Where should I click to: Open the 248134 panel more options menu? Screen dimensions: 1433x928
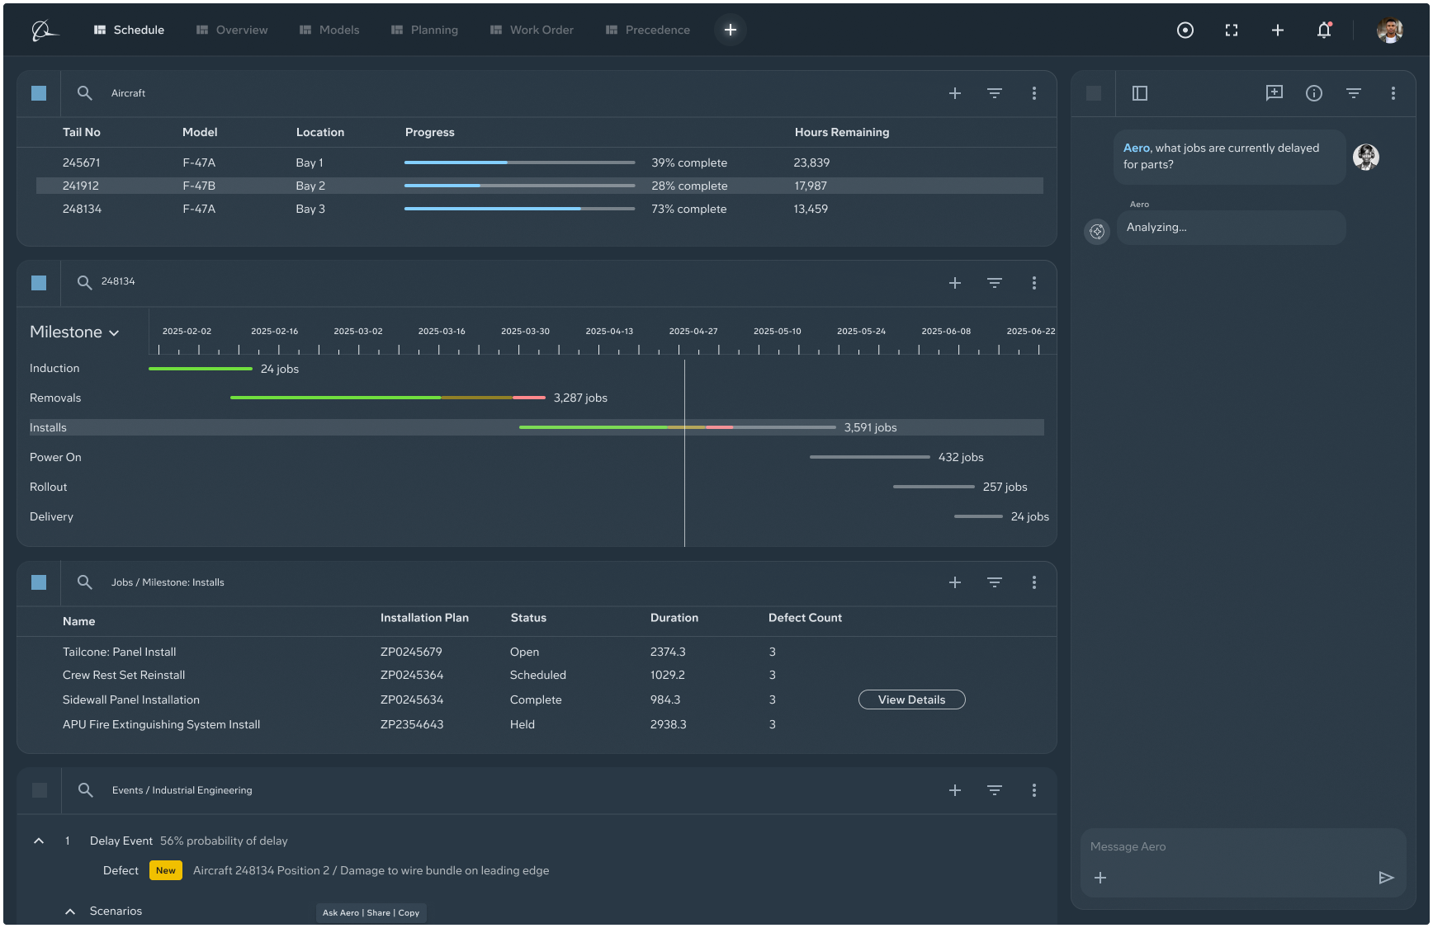click(1034, 283)
